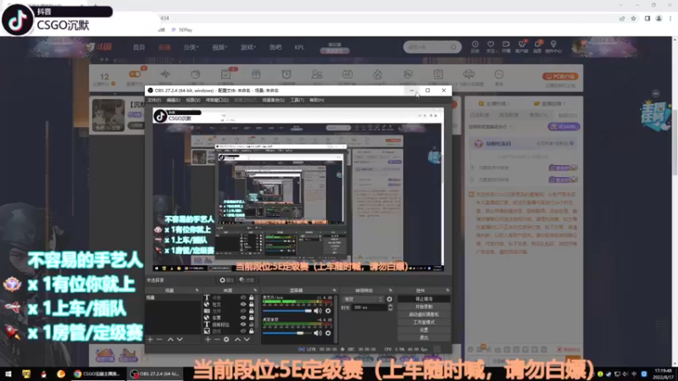Enable 工作室模式 studio mode

pos(424,323)
